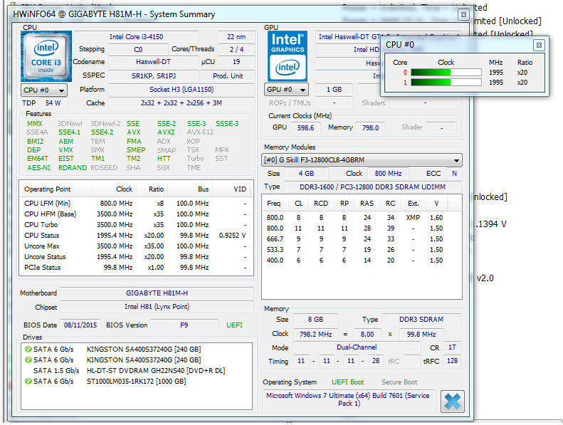Viewport: 563px width, 425px height.
Task: Click the GPU Memory clock 798.0 value
Action: (x=371, y=128)
